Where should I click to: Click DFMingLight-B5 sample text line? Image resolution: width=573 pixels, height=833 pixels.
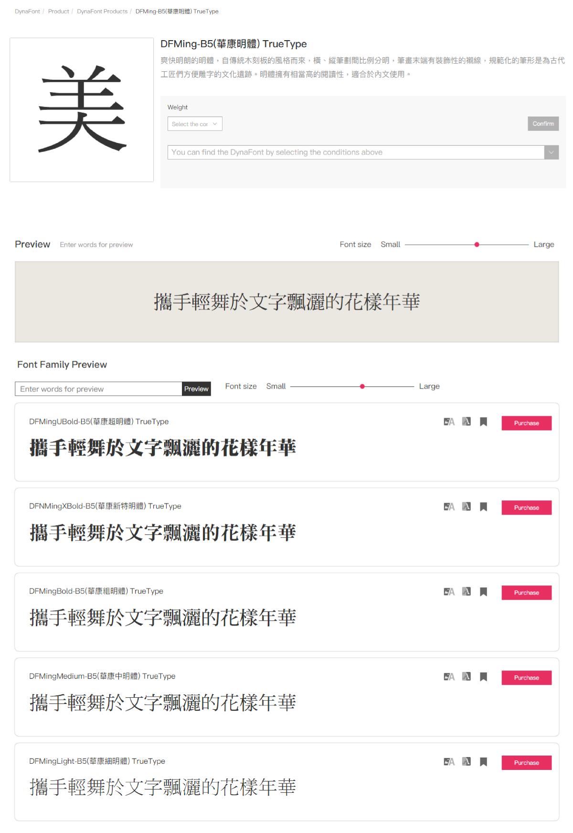(x=163, y=788)
